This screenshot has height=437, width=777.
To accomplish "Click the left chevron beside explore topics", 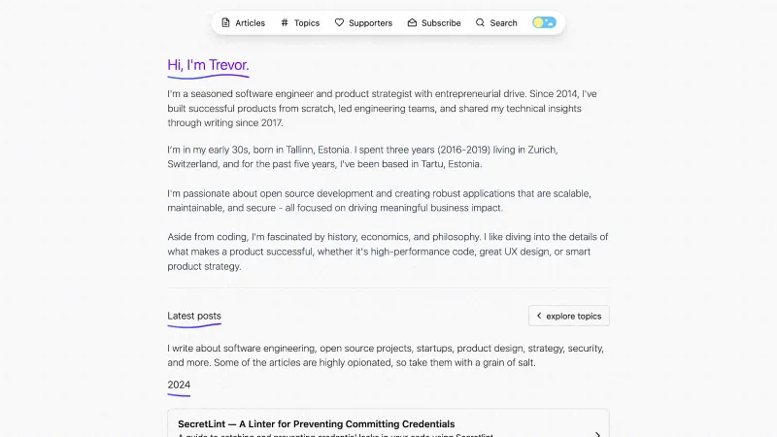I will click(539, 316).
